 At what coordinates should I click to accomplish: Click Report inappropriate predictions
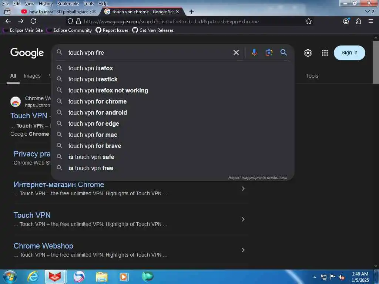coord(258,177)
